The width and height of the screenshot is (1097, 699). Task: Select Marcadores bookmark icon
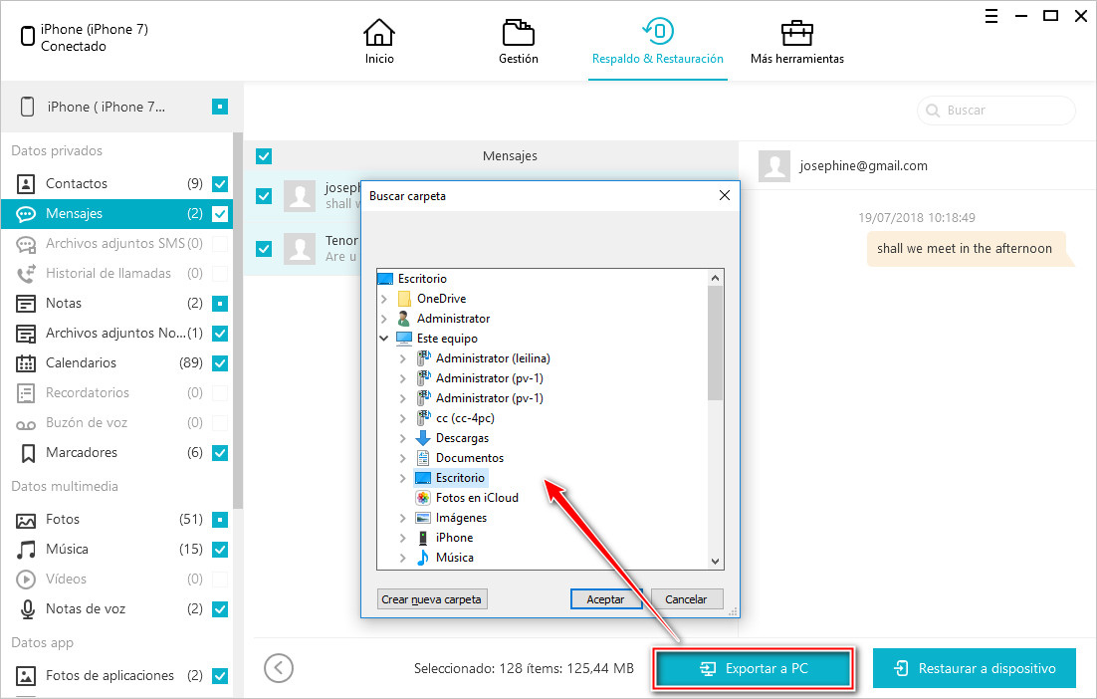(27, 452)
